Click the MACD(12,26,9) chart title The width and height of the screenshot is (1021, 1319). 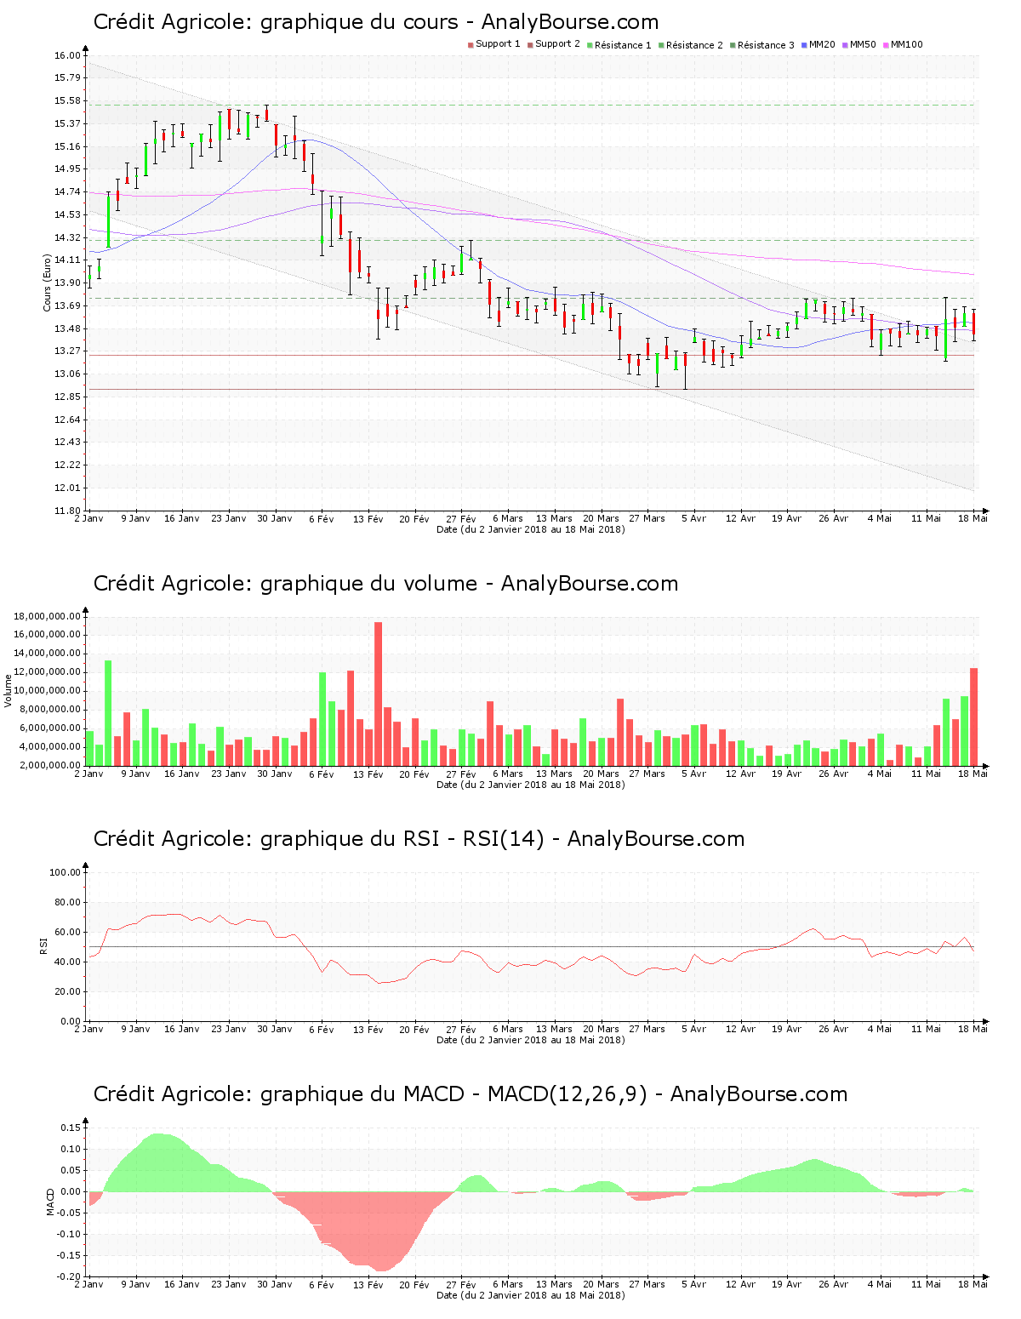pyautogui.click(x=471, y=1094)
